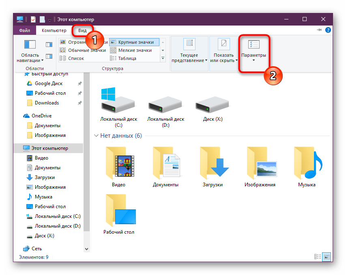The height and width of the screenshot is (275, 346).
Task: Switch to large icons view in status bar
Action: (327, 257)
